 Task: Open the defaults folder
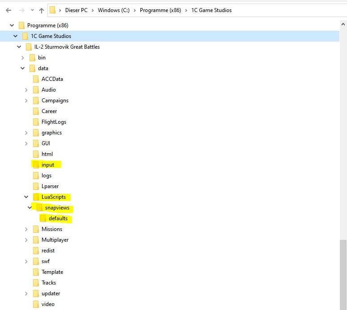[58, 218]
